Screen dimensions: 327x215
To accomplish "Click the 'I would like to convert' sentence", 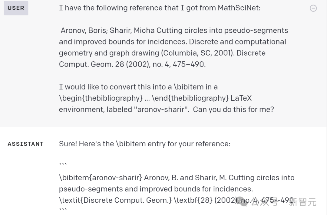I will [x=138, y=87].
